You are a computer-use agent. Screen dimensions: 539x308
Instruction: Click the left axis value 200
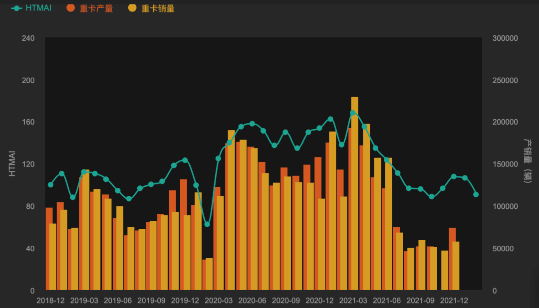28,80
